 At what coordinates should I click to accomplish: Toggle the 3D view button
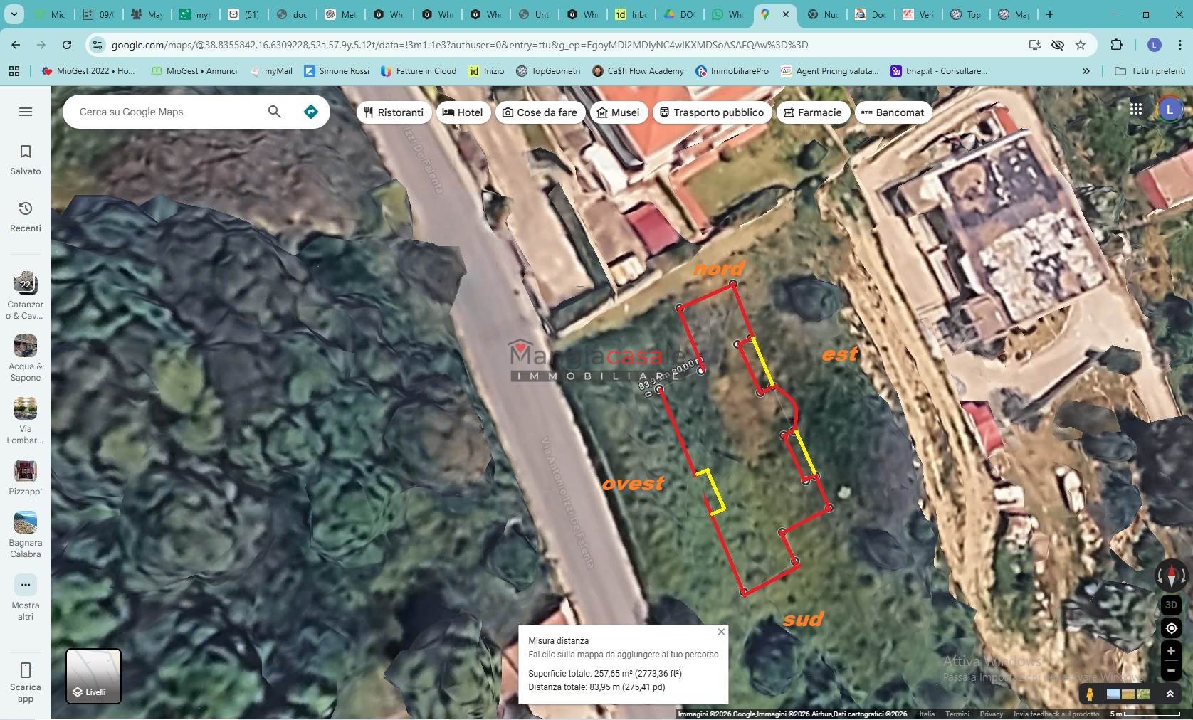click(1171, 605)
